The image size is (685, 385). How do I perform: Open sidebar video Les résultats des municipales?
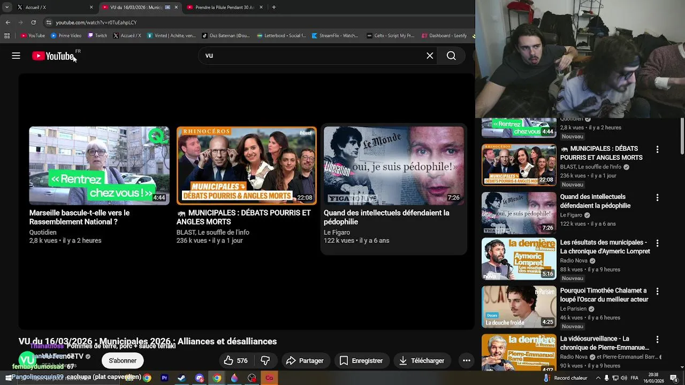click(x=605, y=247)
